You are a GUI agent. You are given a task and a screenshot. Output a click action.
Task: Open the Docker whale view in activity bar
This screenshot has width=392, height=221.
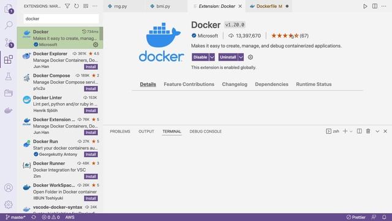[x=9, y=110]
